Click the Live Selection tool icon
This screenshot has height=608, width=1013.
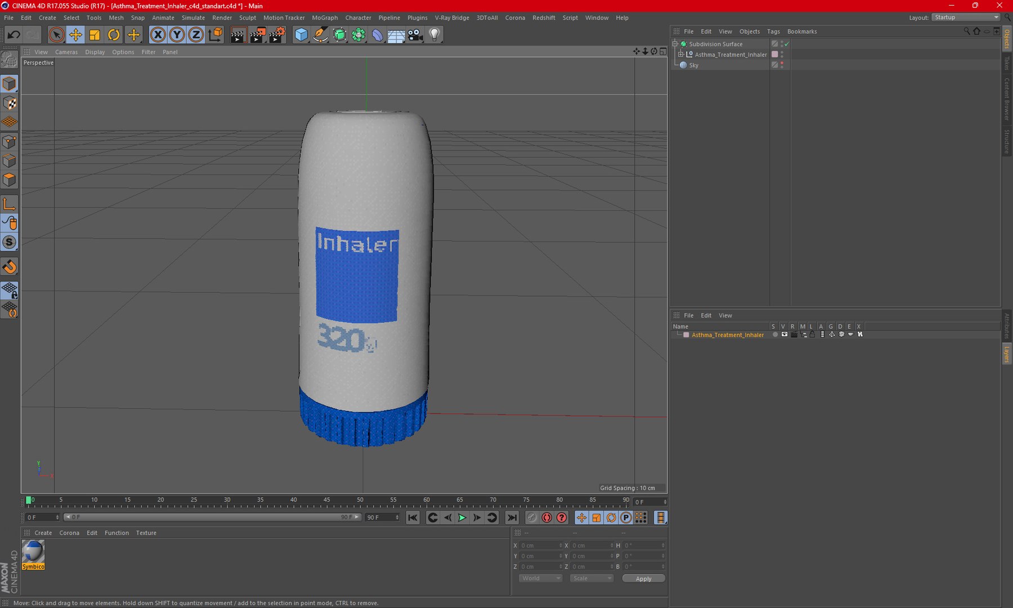pyautogui.click(x=56, y=35)
